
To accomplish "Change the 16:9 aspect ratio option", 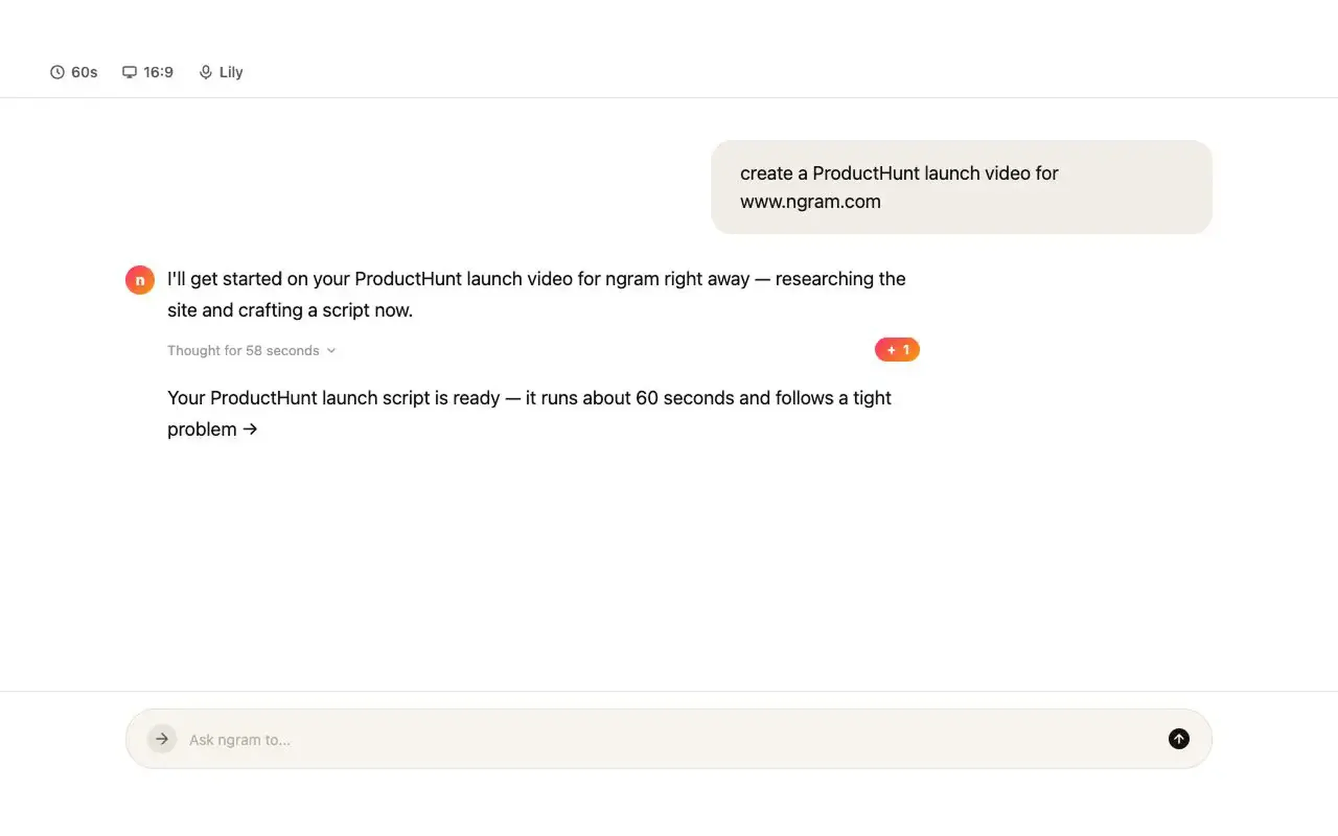I will 147,73.
